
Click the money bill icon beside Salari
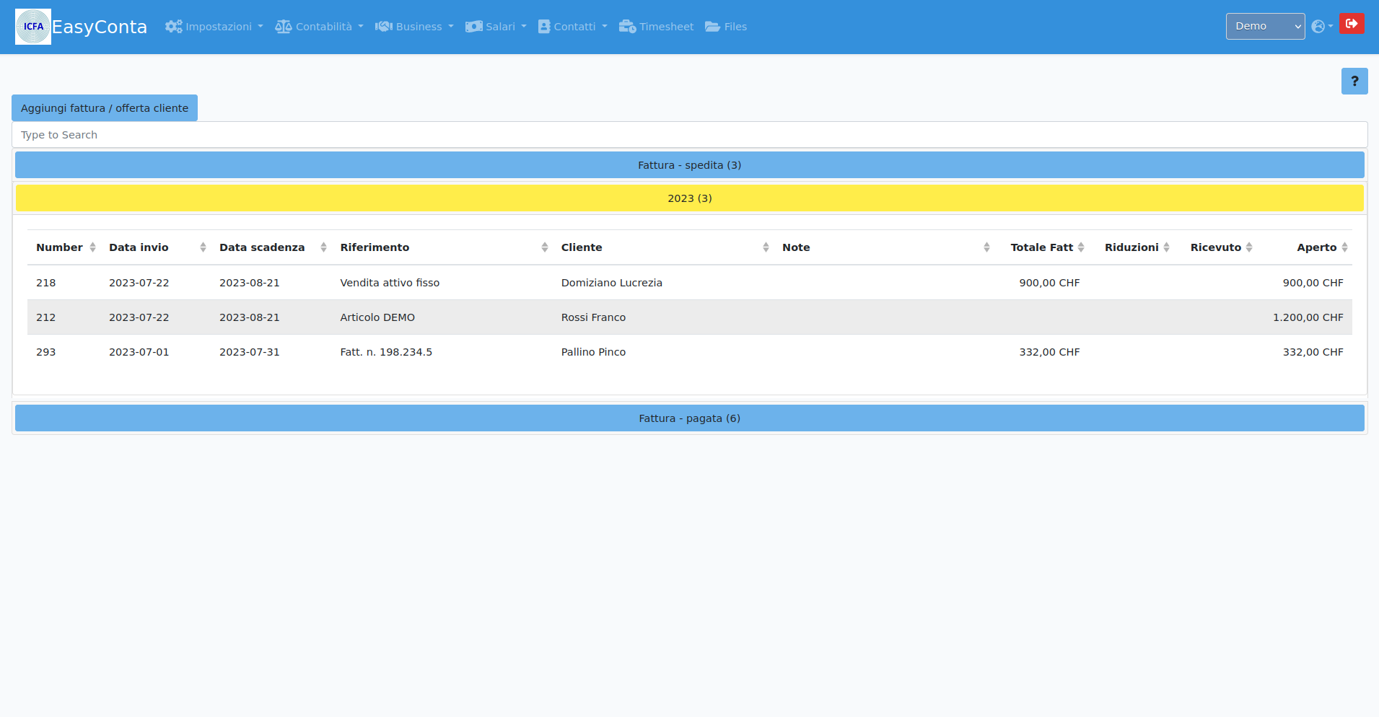tap(473, 27)
